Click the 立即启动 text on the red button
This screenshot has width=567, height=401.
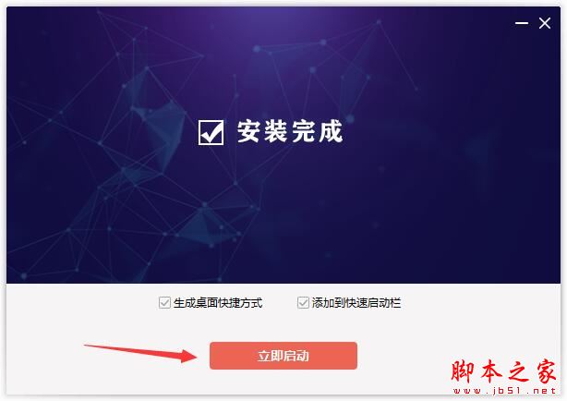click(283, 356)
